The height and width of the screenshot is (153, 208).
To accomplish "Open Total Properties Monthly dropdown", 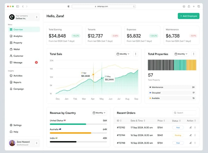I will (x=181, y=54).
